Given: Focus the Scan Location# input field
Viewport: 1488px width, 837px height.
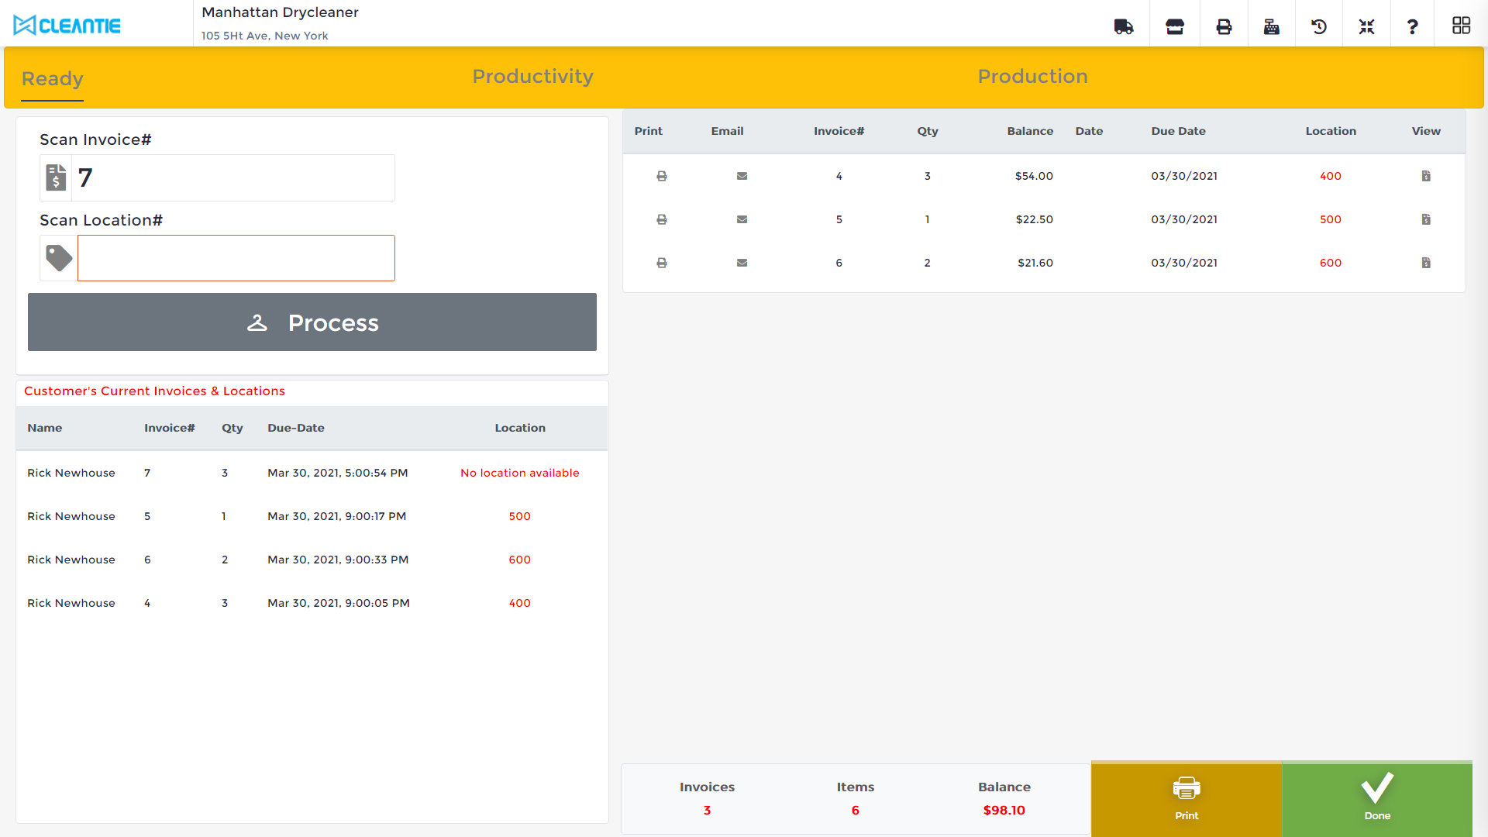Looking at the screenshot, I should [236, 258].
